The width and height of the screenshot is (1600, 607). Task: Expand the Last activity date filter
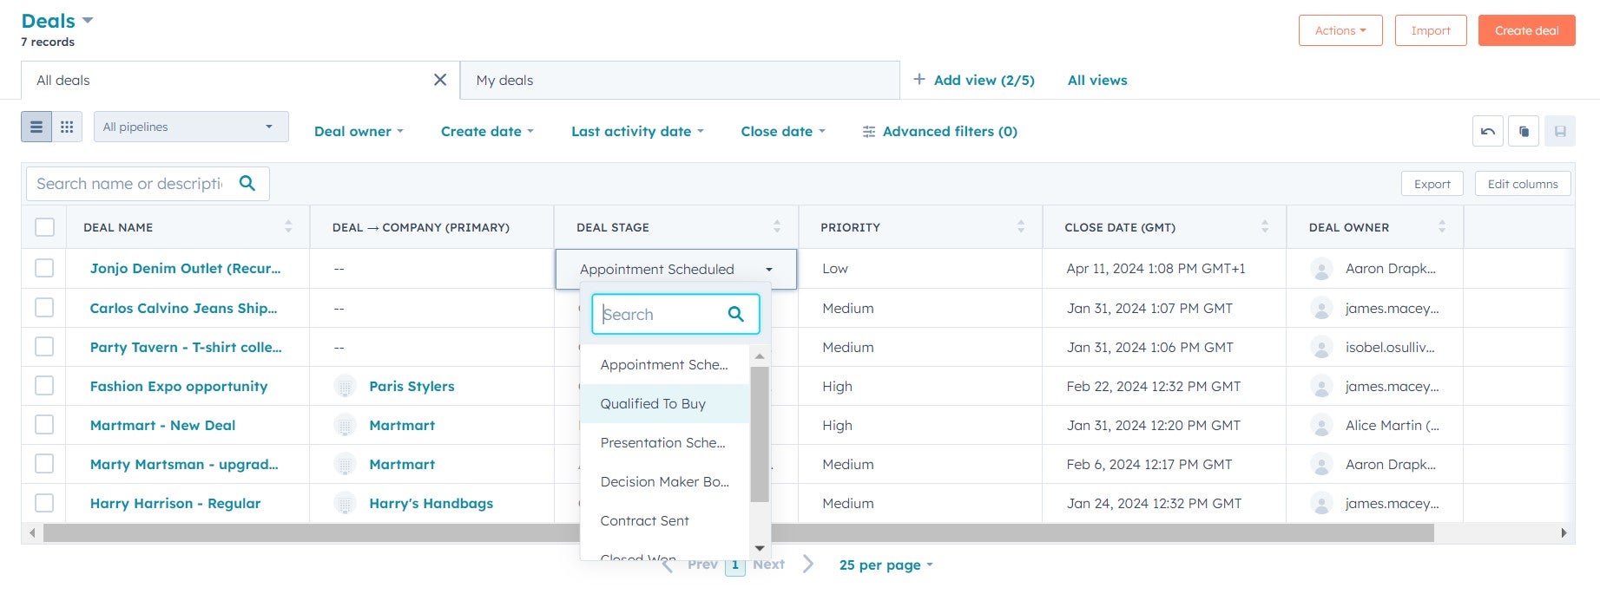coord(637,132)
